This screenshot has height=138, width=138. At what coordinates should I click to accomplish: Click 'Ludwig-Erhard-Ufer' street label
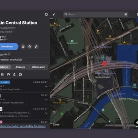(x=128, y=99)
